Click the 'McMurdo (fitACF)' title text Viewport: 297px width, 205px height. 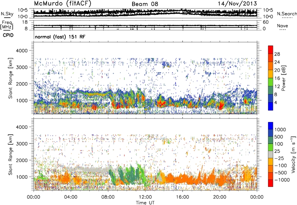click(62, 4)
